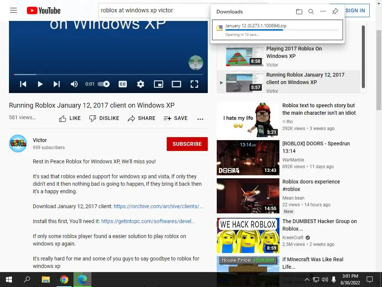The image size is (382, 287).
Task: Open the YouTube hamburger guide menu
Action: pos(13,10)
